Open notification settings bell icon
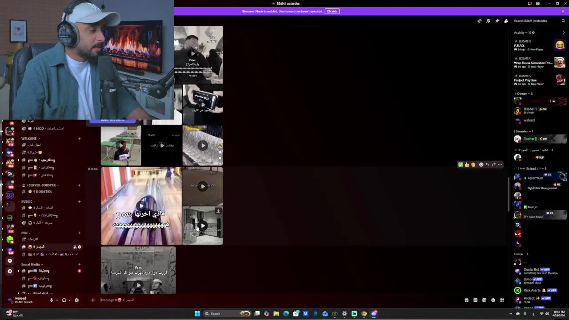This screenshot has height=320, width=569. 488,21
